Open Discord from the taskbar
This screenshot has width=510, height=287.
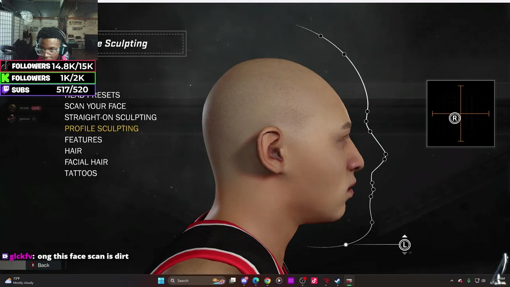pos(244,281)
